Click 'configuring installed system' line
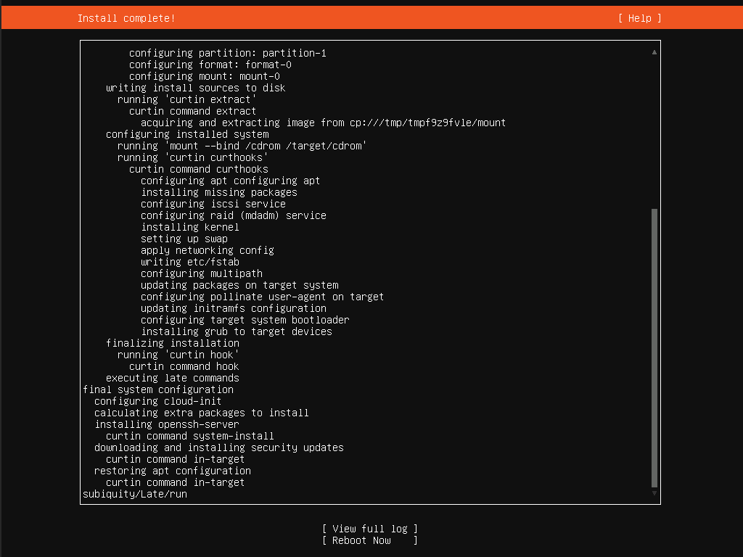Image resolution: width=743 pixels, height=557 pixels. pyautogui.click(x=187, y=134)
